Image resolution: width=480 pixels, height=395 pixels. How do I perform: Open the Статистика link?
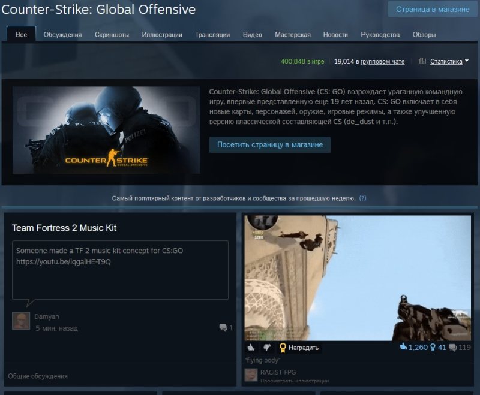[x=446, y=62]
